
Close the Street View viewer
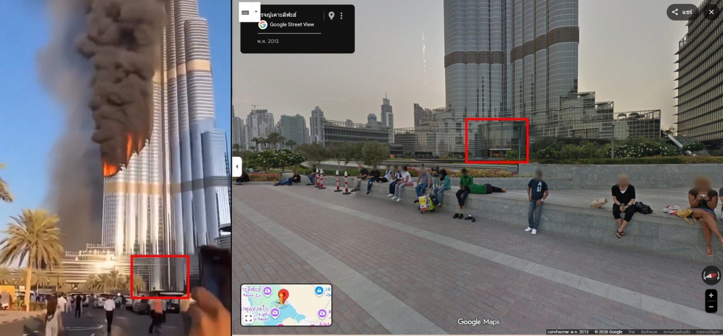tap(711, 12)
